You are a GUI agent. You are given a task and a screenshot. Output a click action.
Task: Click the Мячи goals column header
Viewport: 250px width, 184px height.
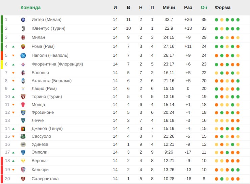169,7
